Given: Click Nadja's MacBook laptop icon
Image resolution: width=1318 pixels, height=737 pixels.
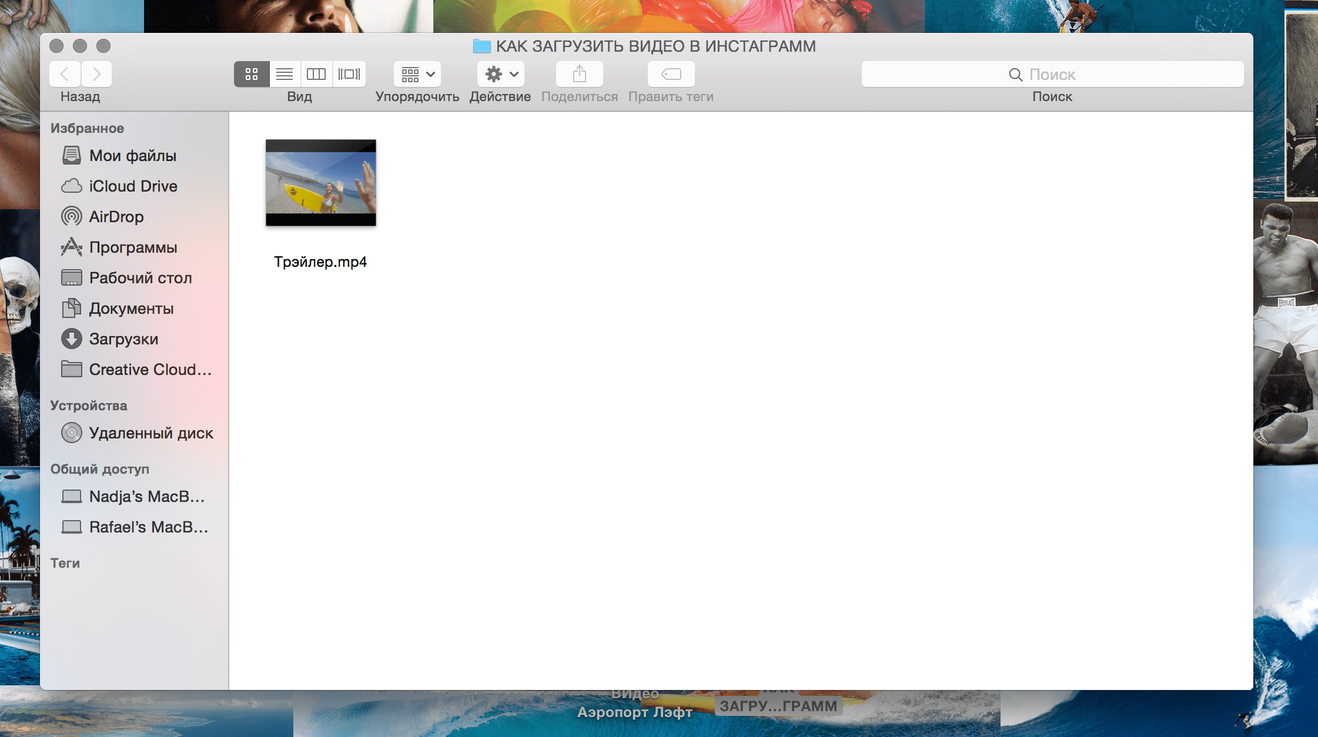Looking at the screenshot, I should (x=72, y=497).
